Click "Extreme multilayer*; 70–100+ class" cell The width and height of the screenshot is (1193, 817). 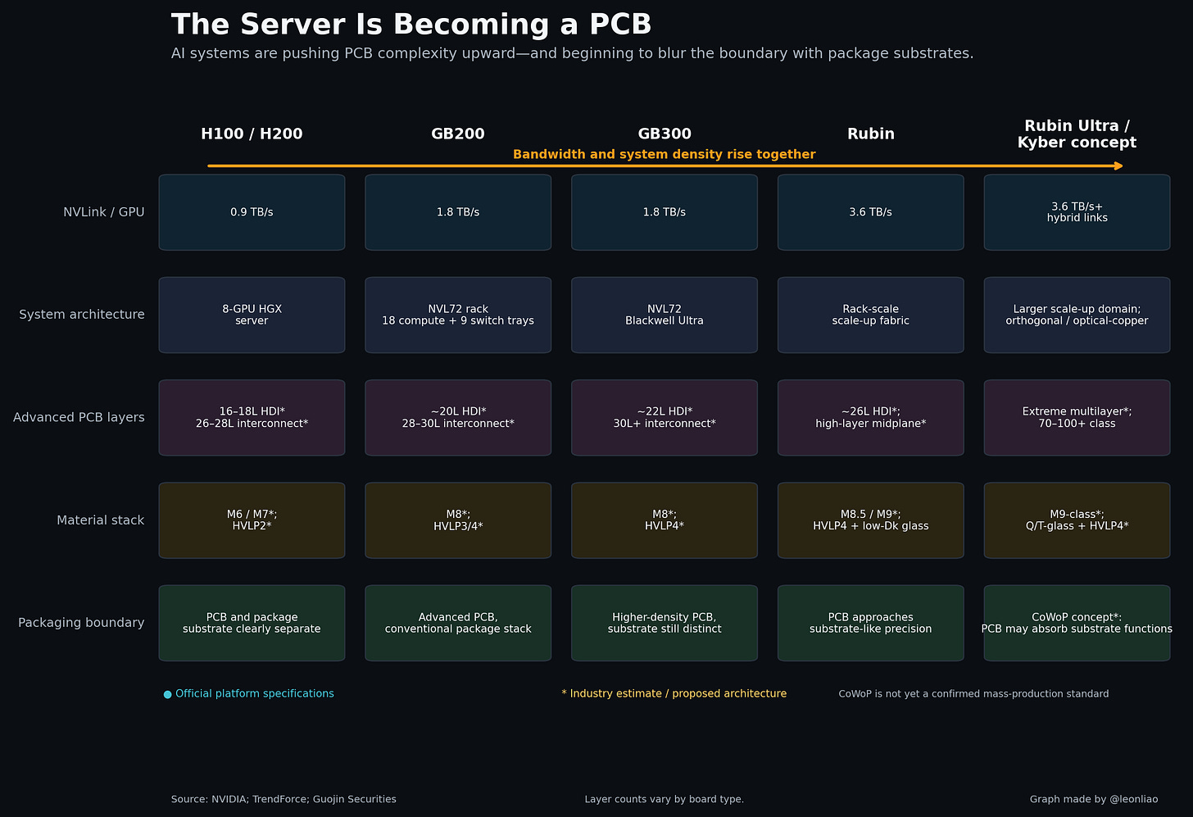click(x=1077, y=418)
